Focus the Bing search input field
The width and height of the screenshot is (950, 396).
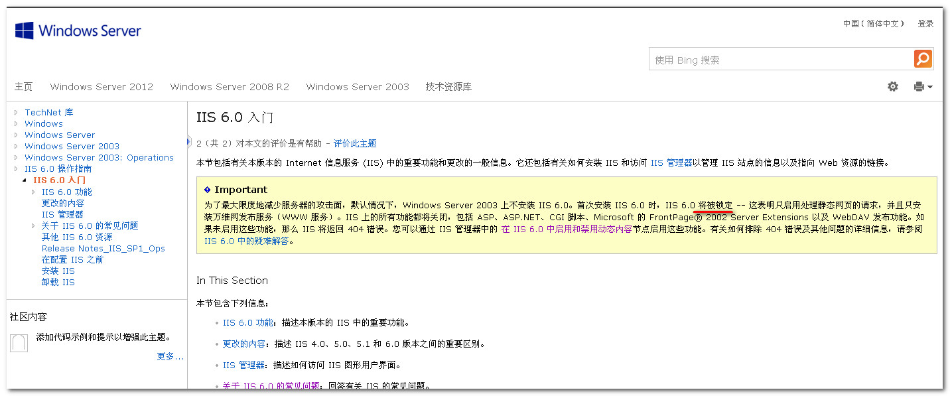[780, 60]
